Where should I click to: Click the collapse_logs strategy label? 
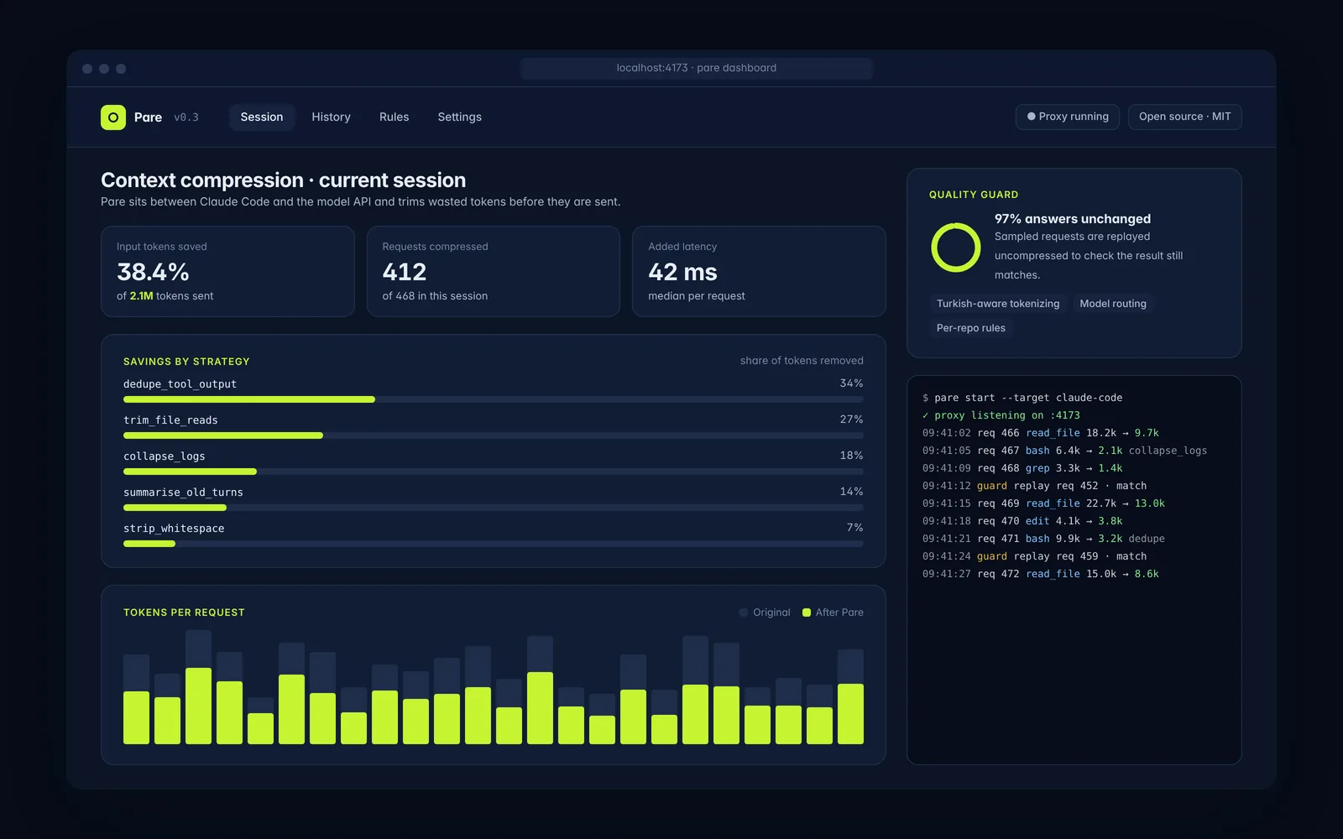click(165, 456)
